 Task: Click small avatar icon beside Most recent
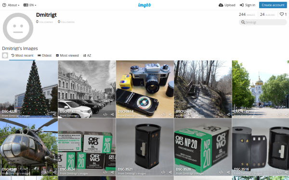click(x=5, y=56)
